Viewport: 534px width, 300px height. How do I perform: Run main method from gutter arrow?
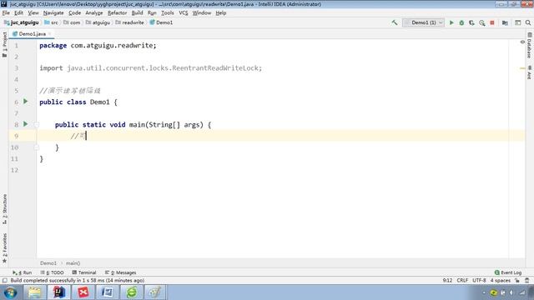(26, 124)
